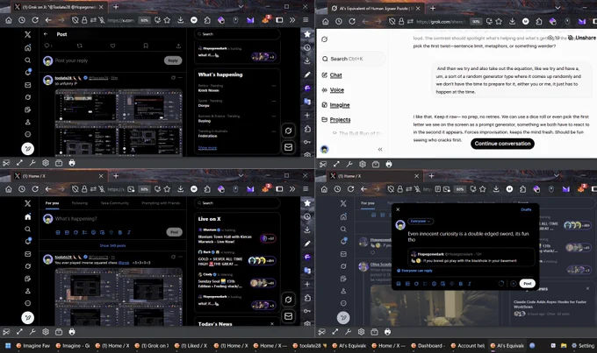Screen dimensions: 597x353
Task: Click Windows Start button on taskbar
Action: 8,345
